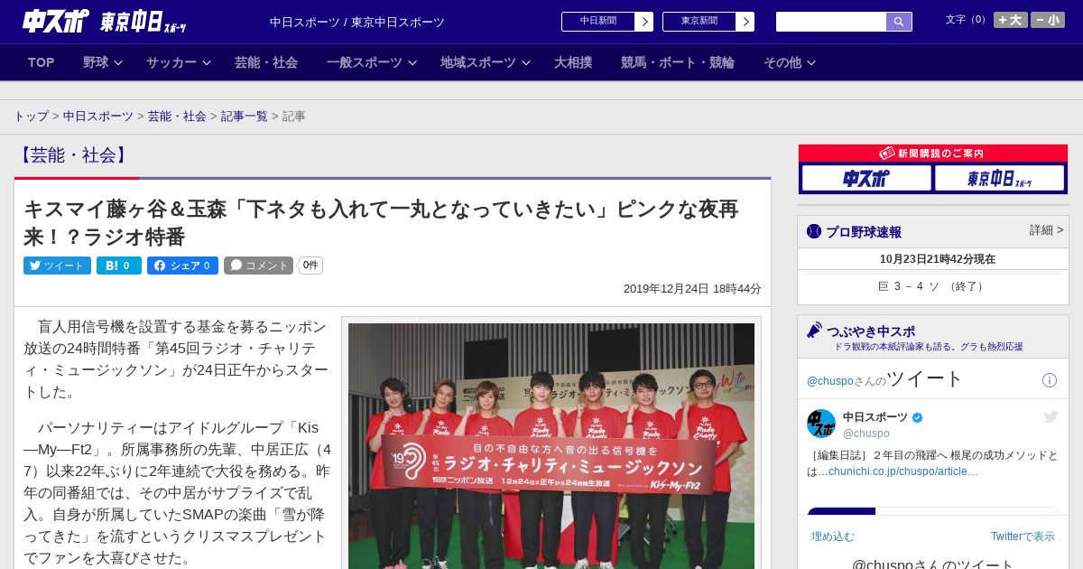
Task: Click the Twitterで表示 link
Action: point(1023,536)
